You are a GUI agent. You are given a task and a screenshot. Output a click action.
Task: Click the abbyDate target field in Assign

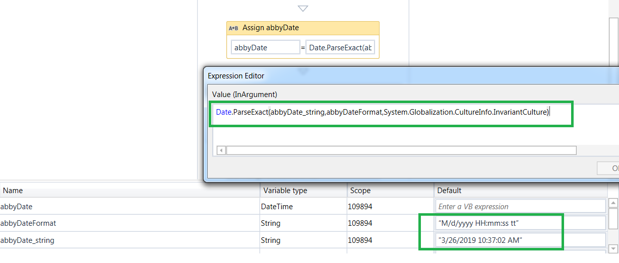click(x=266, y=47)
